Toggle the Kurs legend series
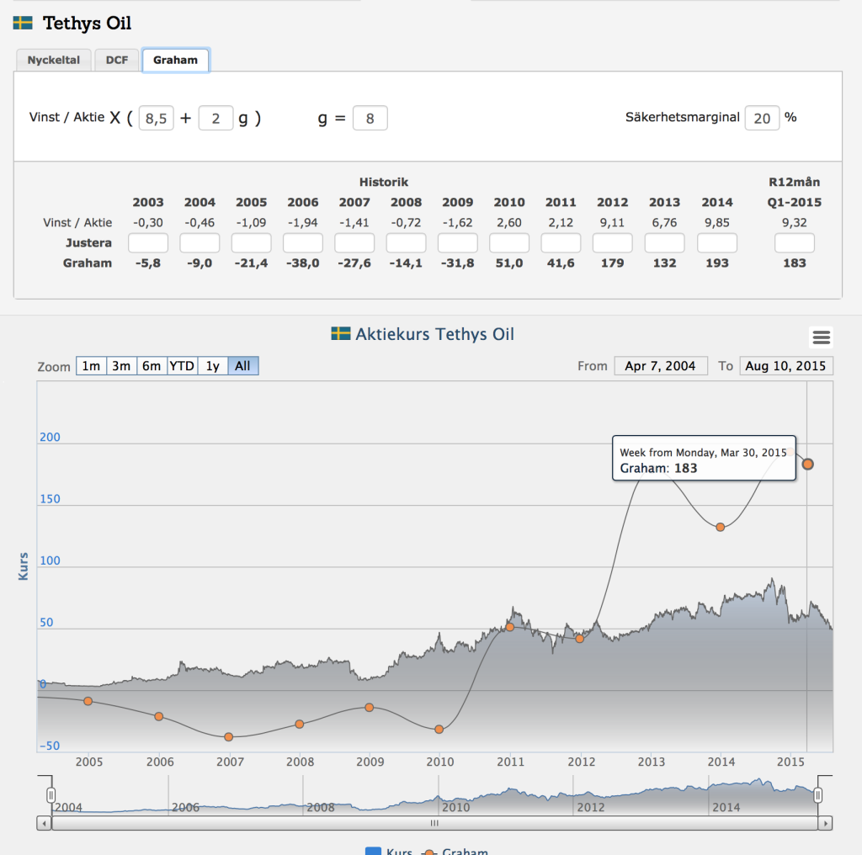 pos(389,851)
